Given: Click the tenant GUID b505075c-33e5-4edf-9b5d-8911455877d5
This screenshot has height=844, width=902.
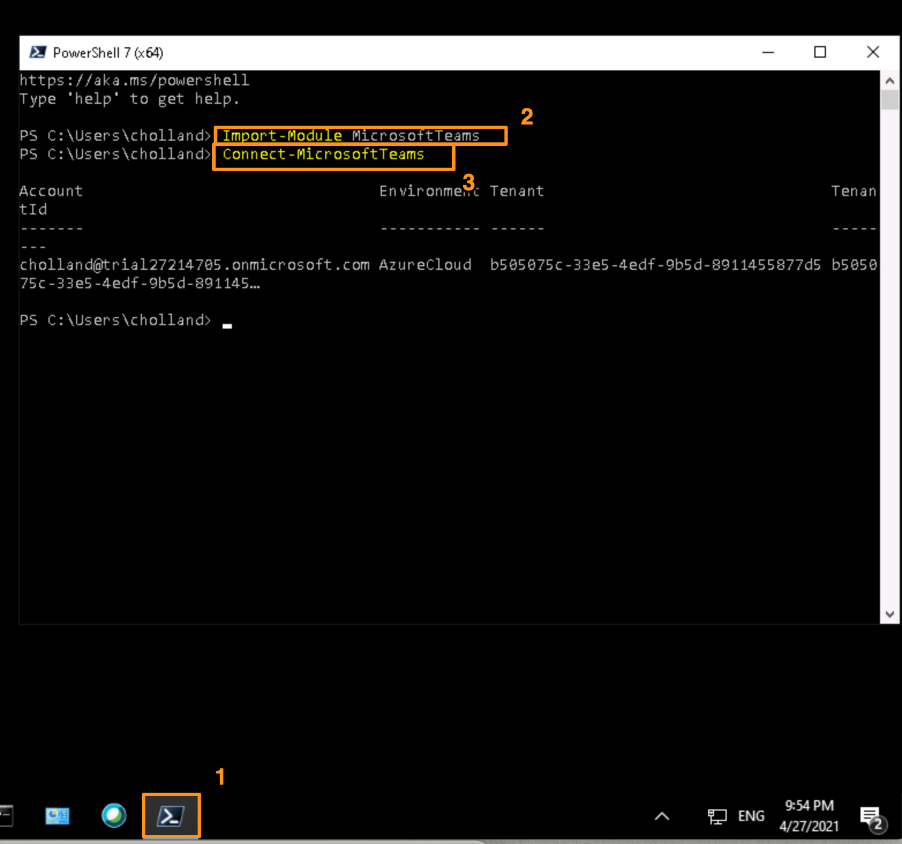Looking at the screenshot, I should (x=655, y=265).
